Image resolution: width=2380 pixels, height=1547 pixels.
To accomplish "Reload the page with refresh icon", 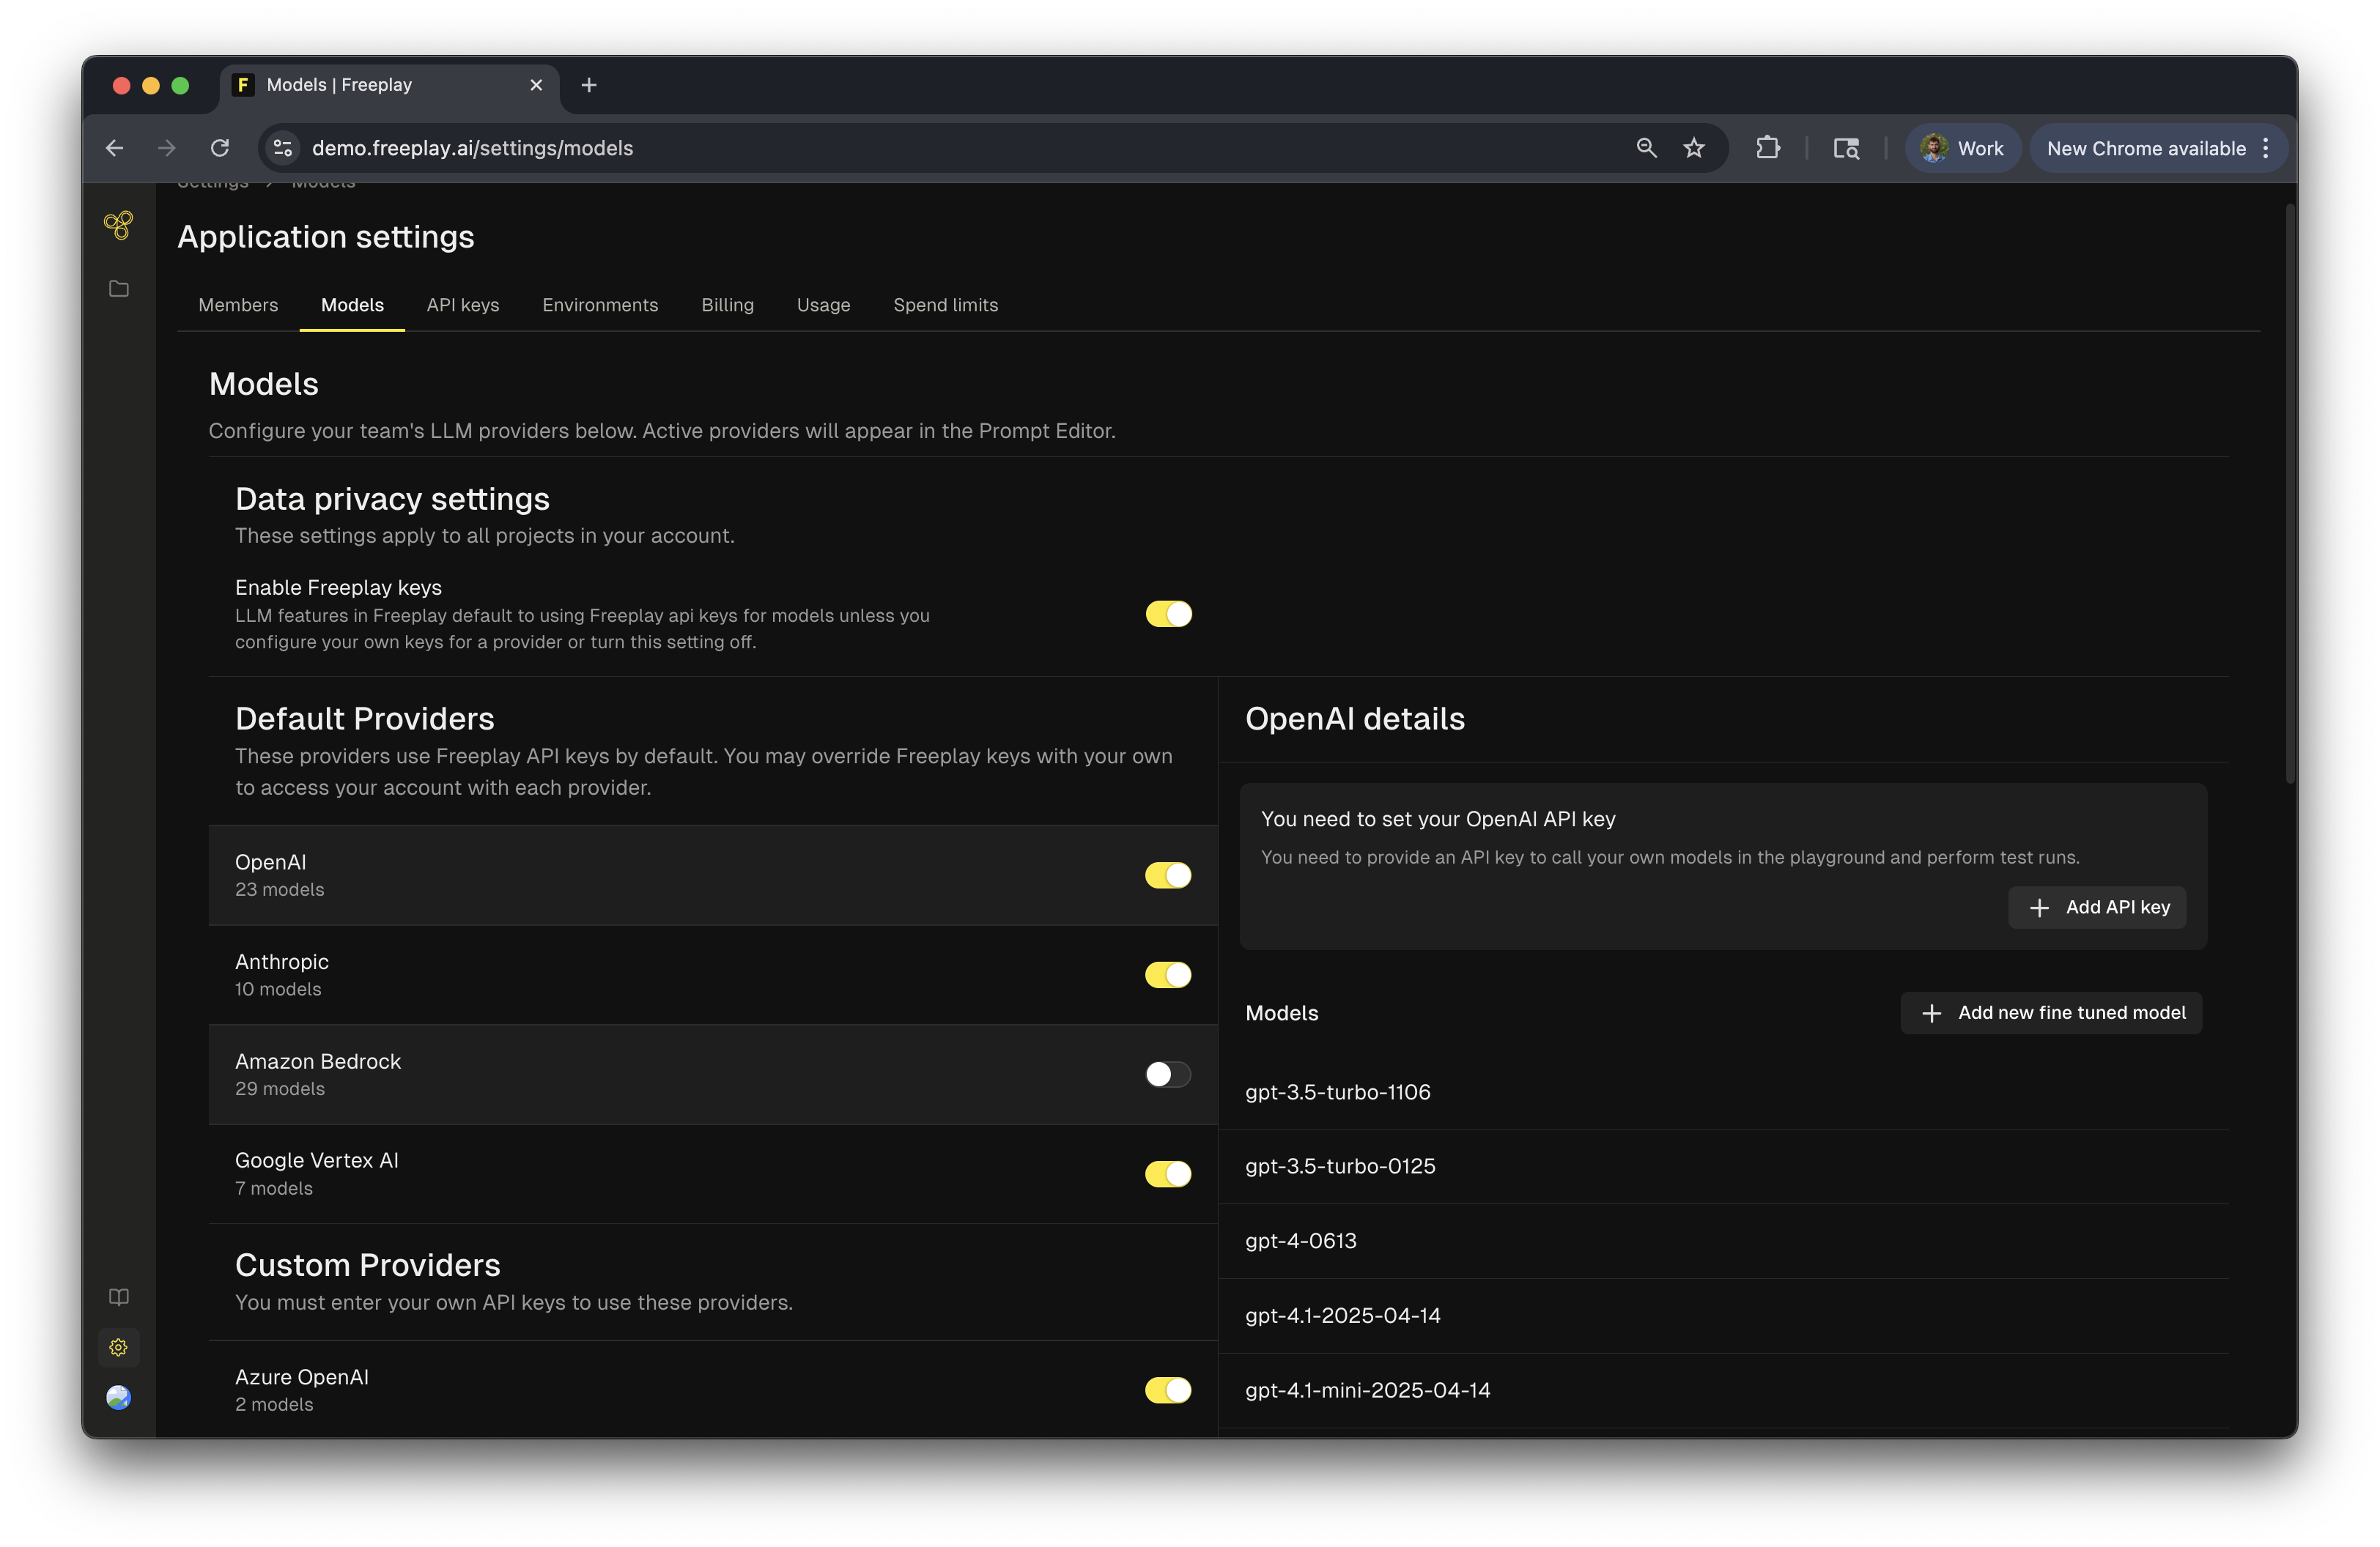I will [220, 148].
